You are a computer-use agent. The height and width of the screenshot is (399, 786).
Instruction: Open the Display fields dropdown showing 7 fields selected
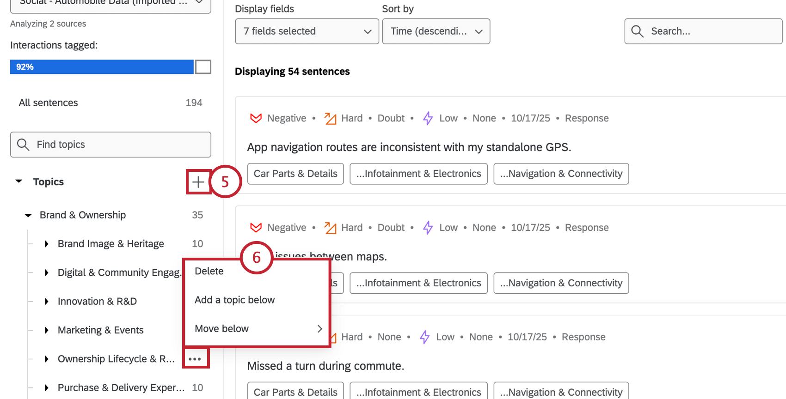pos(307,31)
